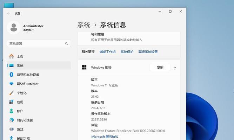Click the network Wi-Fi icon in sidebar
The height and width of the screenshot is (140, 234).
point(11,84)
